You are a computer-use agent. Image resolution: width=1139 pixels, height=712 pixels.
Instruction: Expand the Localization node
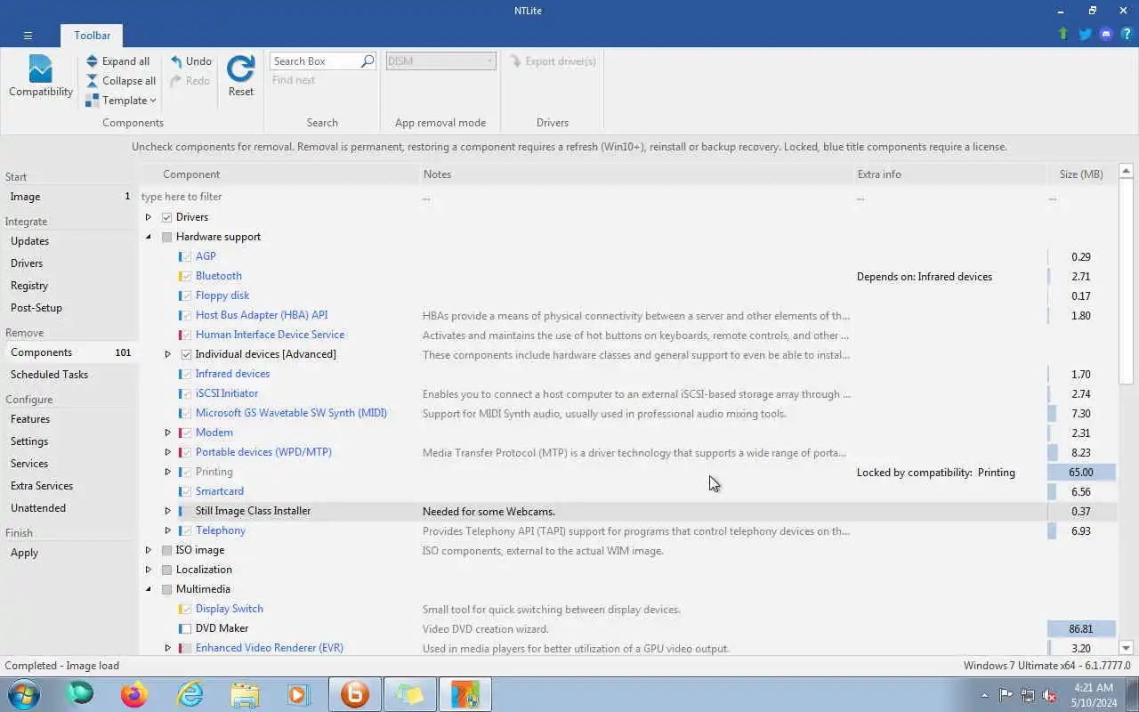(149, 570)
